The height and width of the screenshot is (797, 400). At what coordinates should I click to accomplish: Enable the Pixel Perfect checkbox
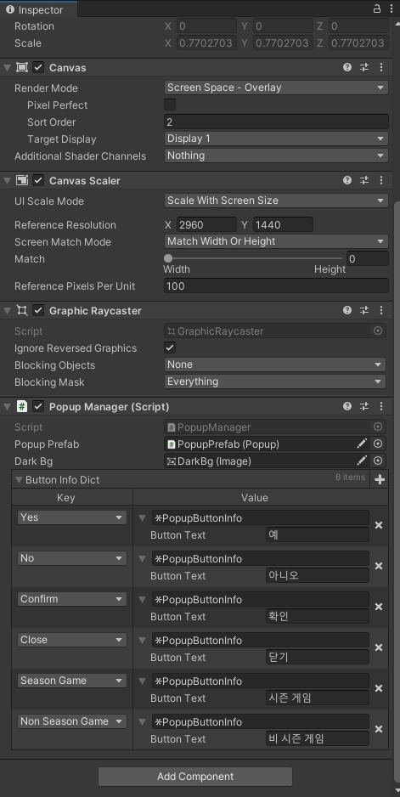point(170,105)
